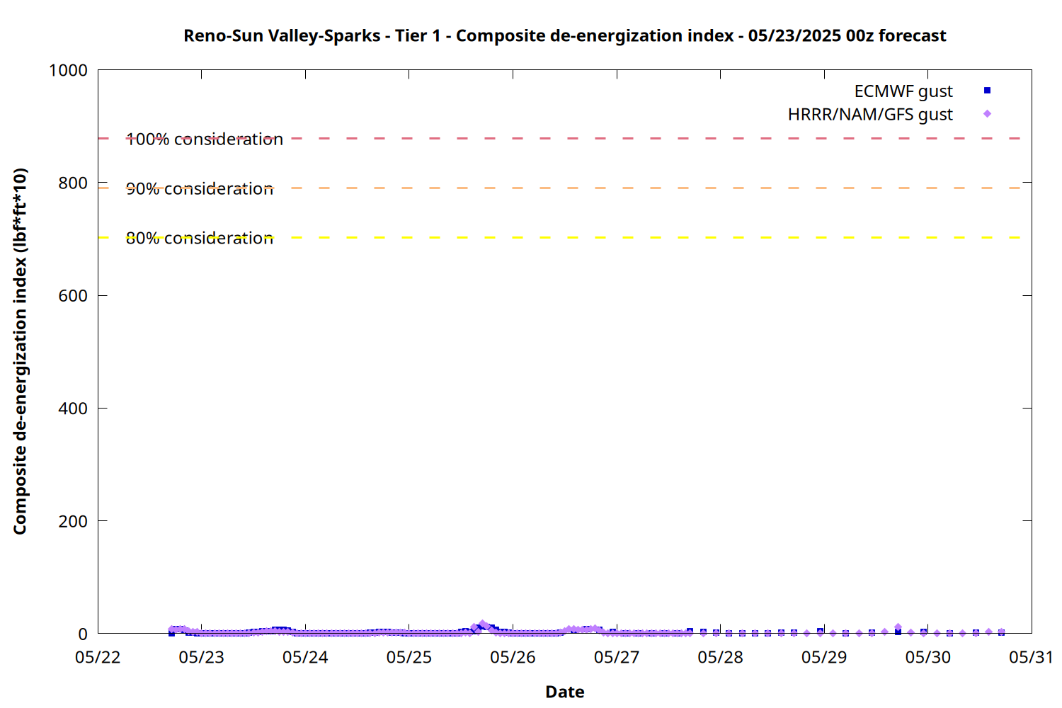Click the 90% consideration threshold label

pyautogui.click(x=200, y=188)
